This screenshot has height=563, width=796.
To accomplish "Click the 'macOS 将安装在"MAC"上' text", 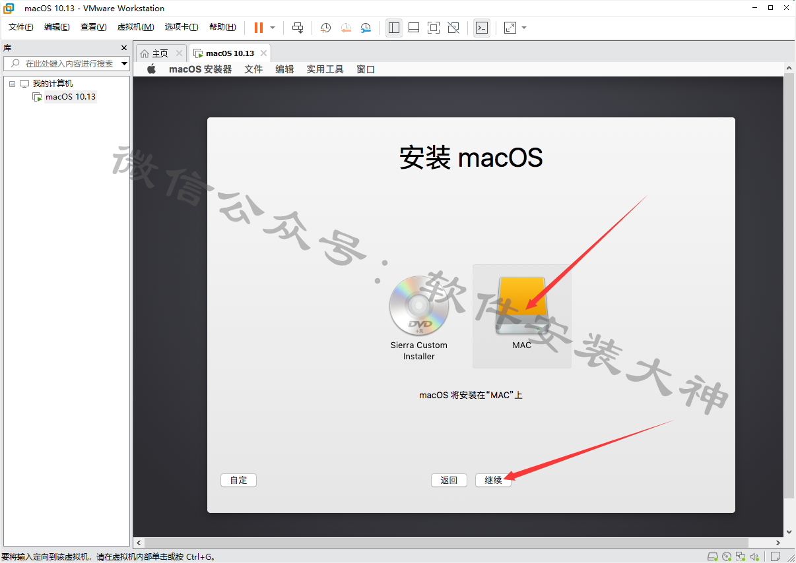I will click(x=471, y=396).
